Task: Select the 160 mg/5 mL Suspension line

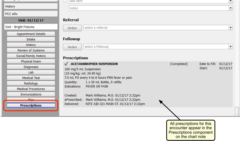Action: [x=83, y=69]
